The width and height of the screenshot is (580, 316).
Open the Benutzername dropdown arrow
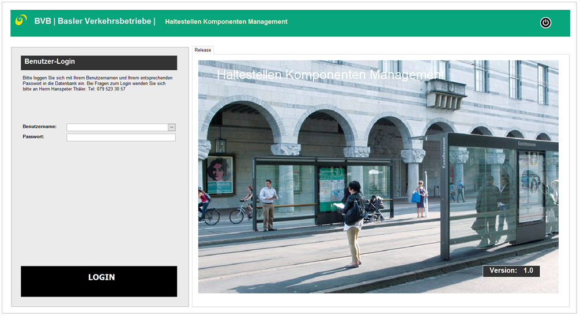click(x=171, y=127)
